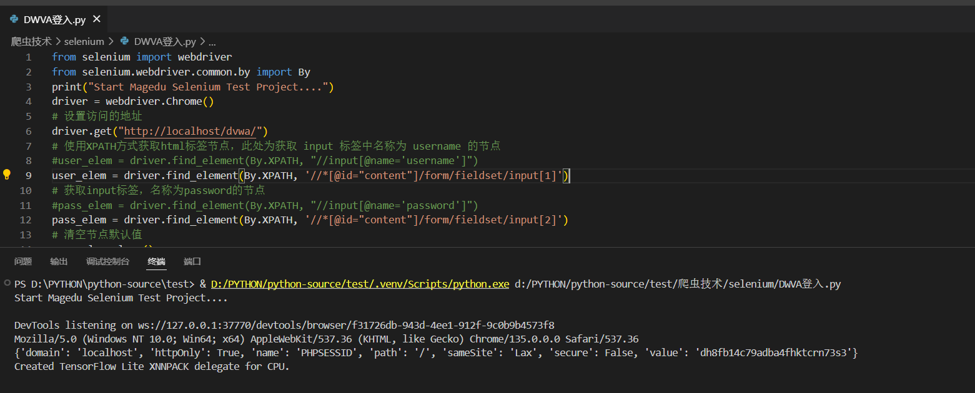Click the 'webdriver.Chrome()' text on line 4
This screenshot has height=393, width=975.
[x=160, y=101]
